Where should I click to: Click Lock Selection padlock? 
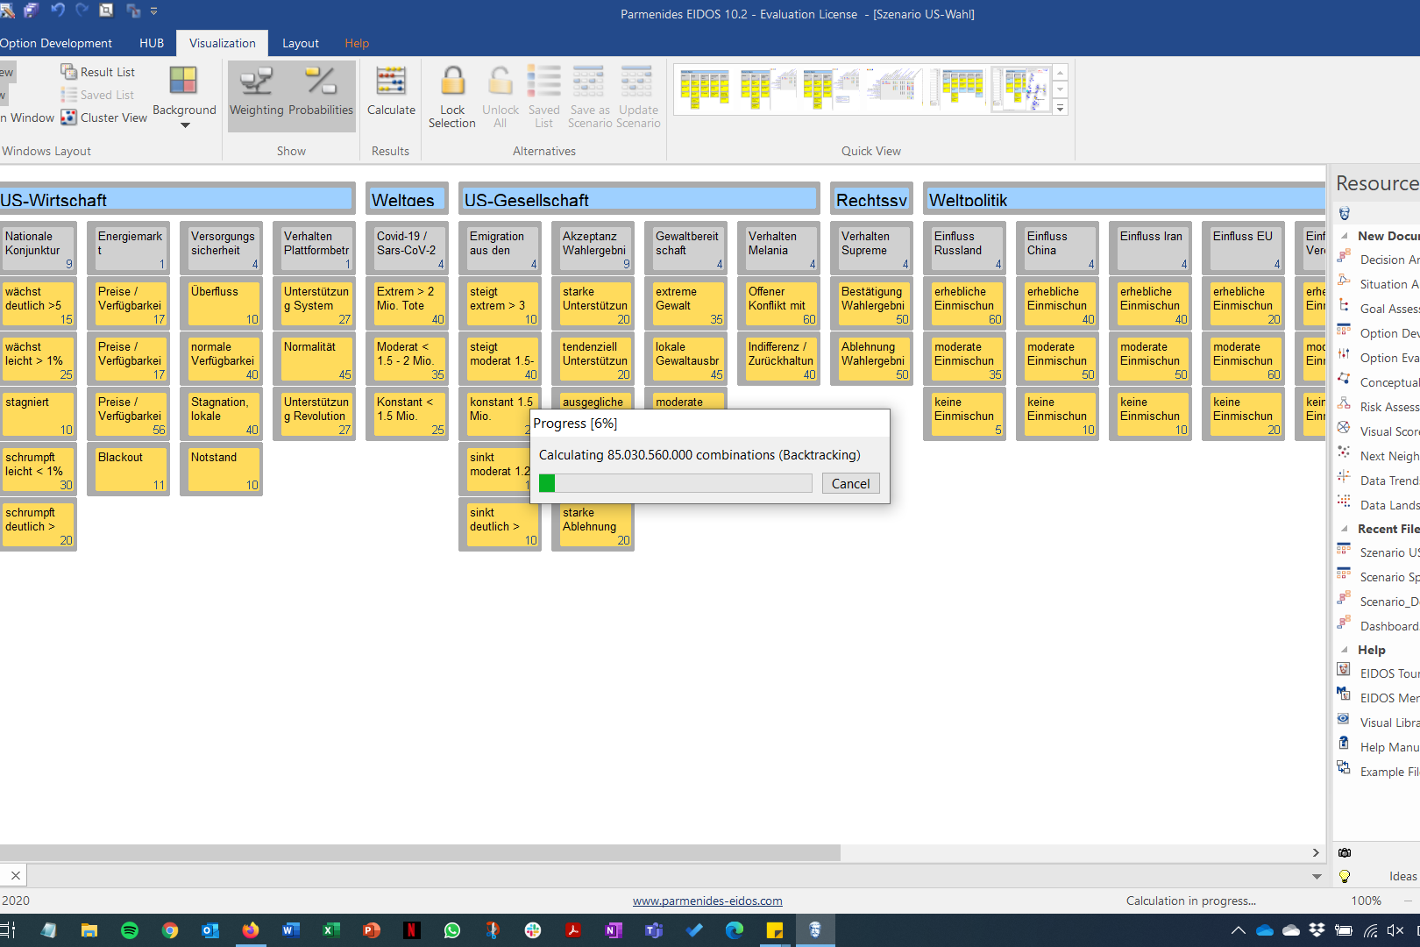click(x=452, y=81)
